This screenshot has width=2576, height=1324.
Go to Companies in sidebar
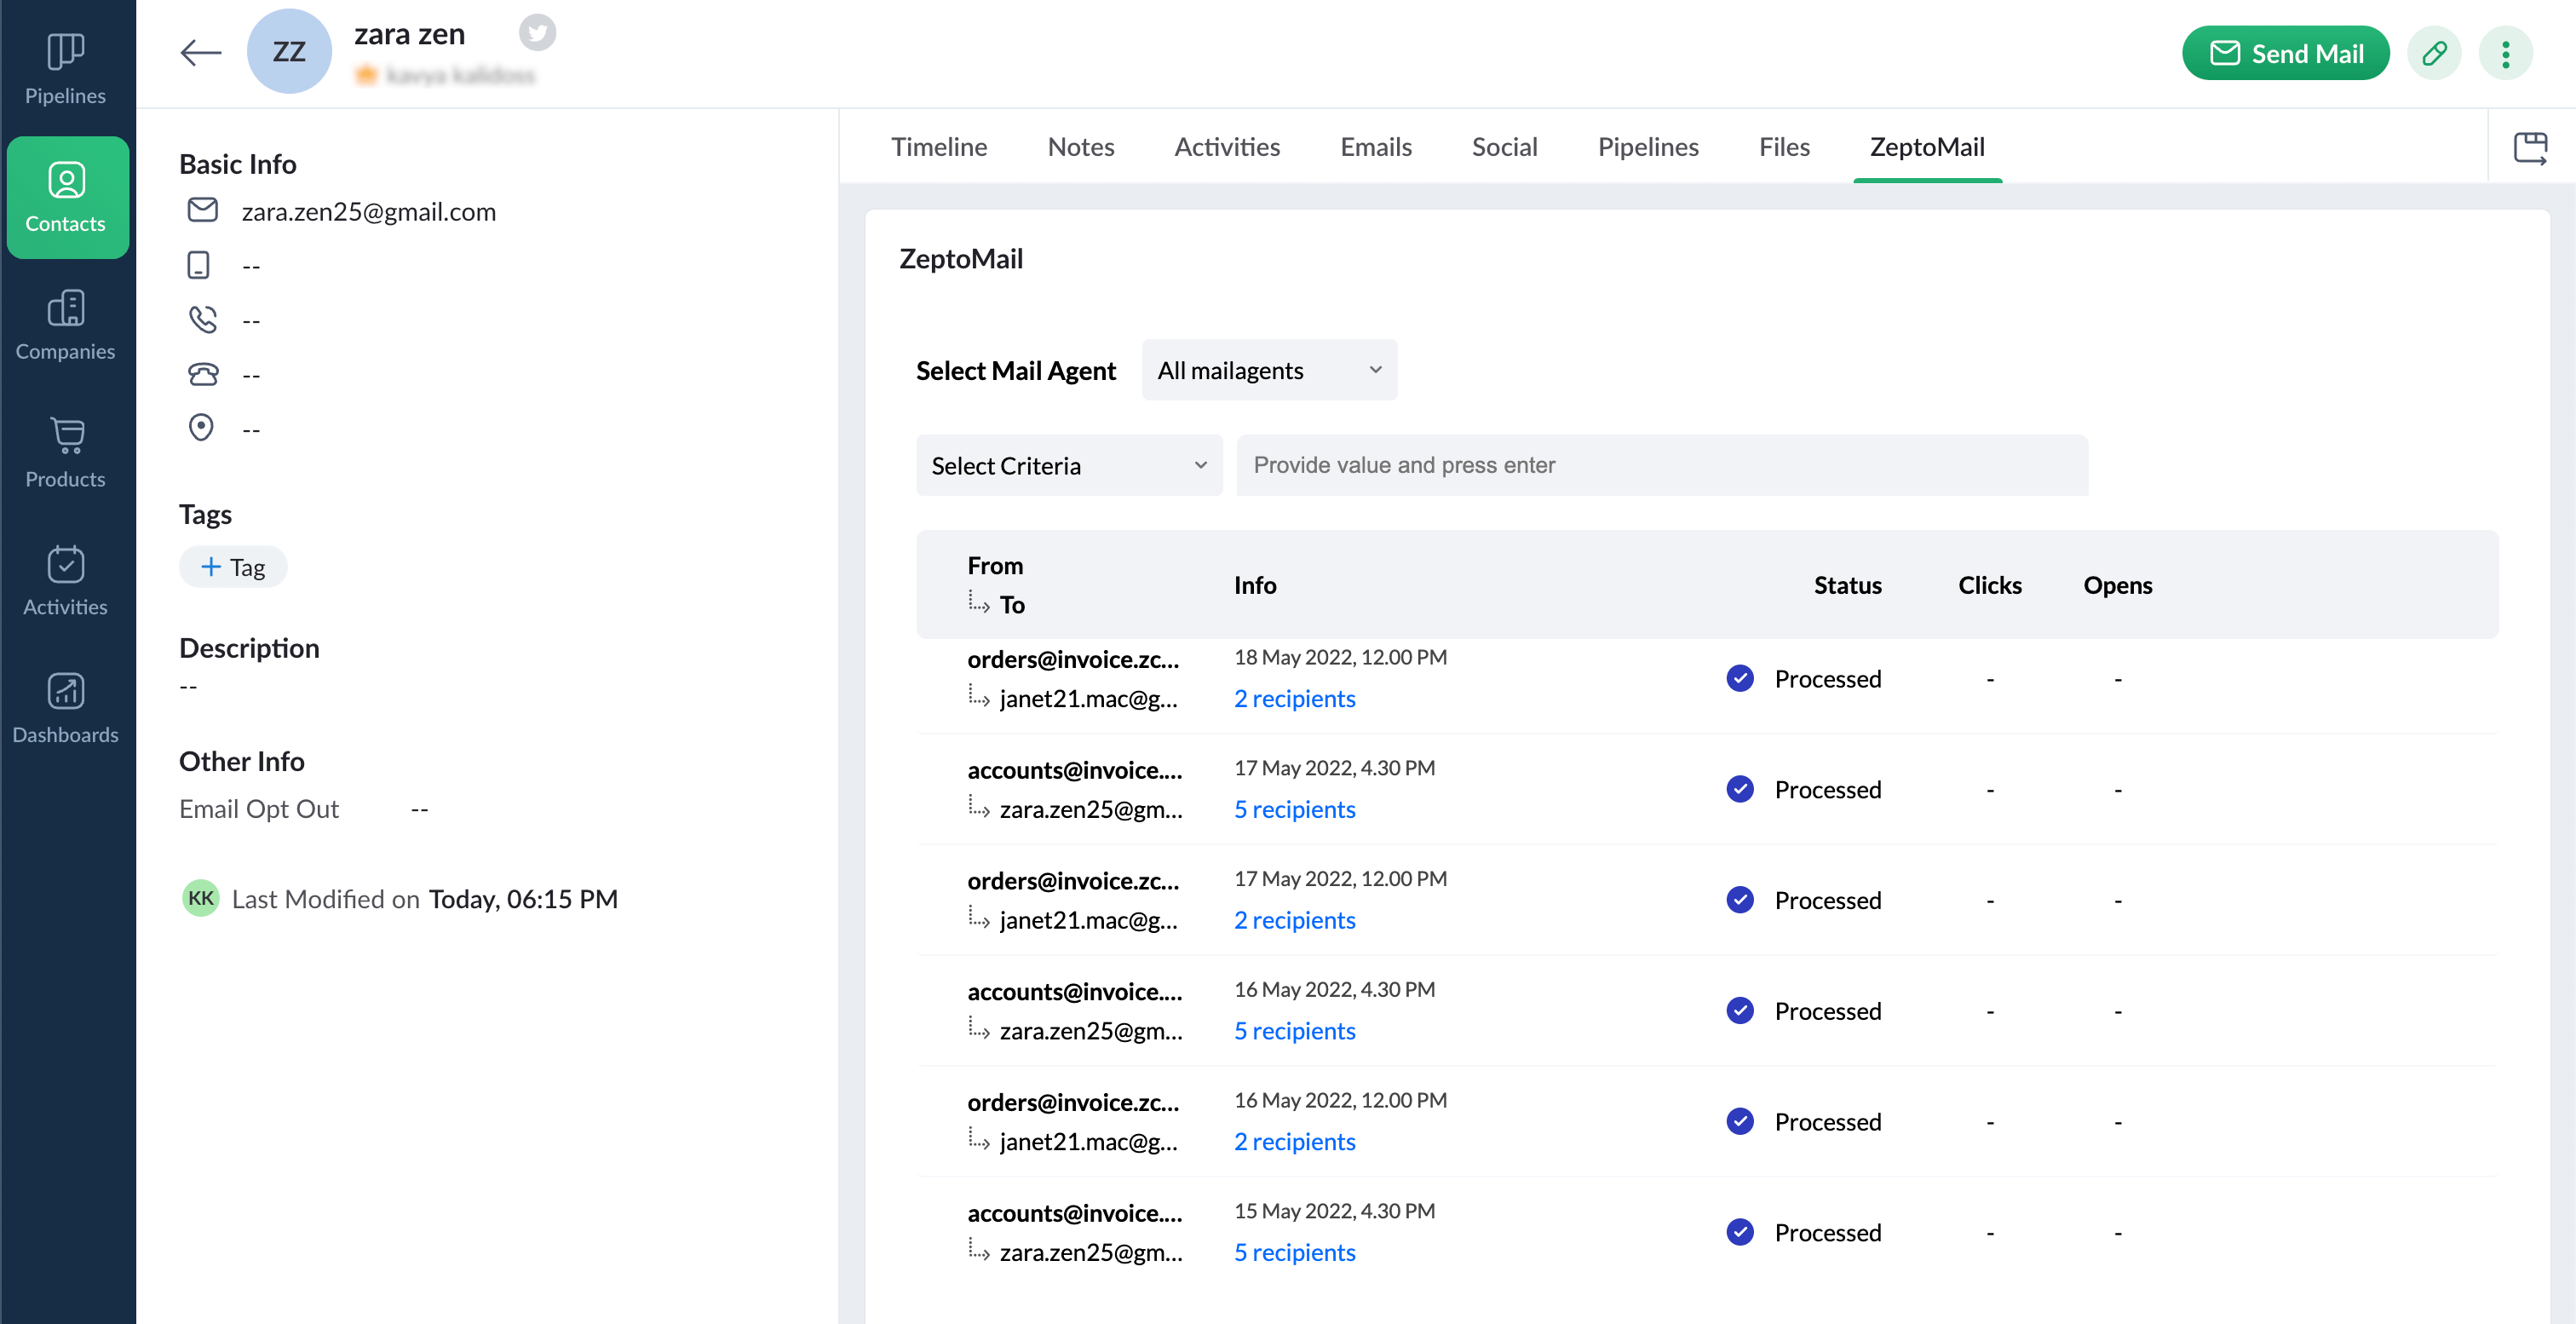[65, 324]
